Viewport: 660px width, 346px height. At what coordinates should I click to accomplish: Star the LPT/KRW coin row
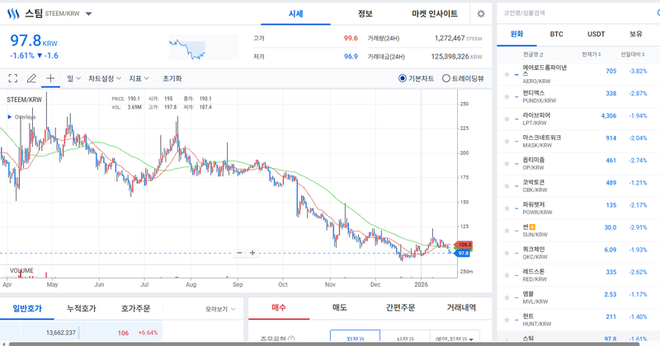(505, 116)
